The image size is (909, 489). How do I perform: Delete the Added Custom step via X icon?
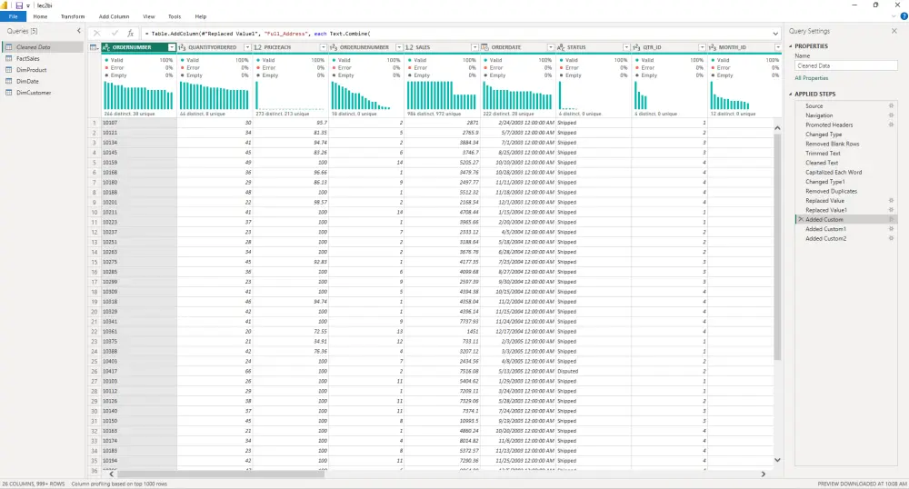point(801,220)
